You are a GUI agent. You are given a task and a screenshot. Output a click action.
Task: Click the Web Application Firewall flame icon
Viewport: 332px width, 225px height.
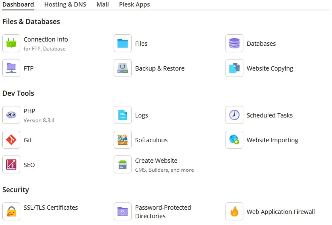[234, 211]
